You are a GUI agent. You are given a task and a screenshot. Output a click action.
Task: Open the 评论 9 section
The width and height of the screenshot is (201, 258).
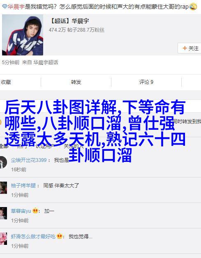(x=146, y=82)
